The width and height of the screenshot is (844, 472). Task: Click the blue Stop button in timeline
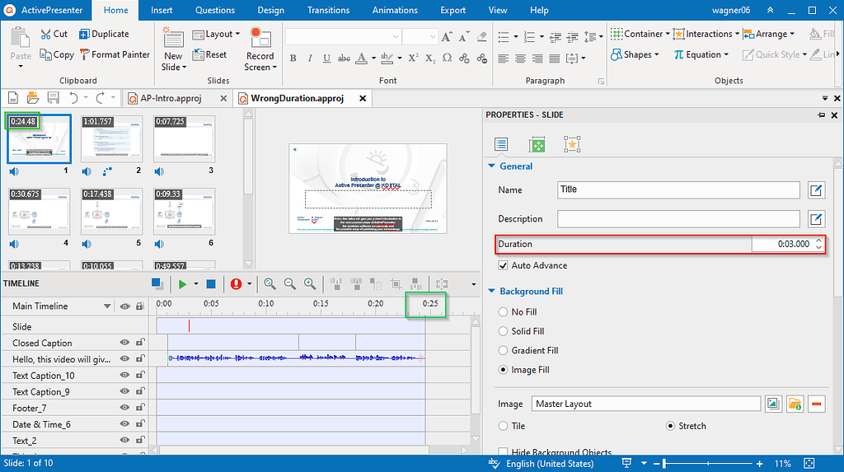(211, 283)
